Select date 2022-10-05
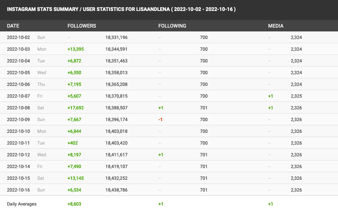The width and height of the screenshot is (338, 215). tap(18, 72)
